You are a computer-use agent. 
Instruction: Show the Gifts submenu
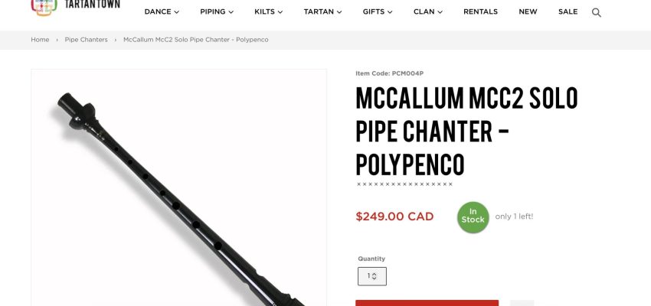tap(378, 11)
